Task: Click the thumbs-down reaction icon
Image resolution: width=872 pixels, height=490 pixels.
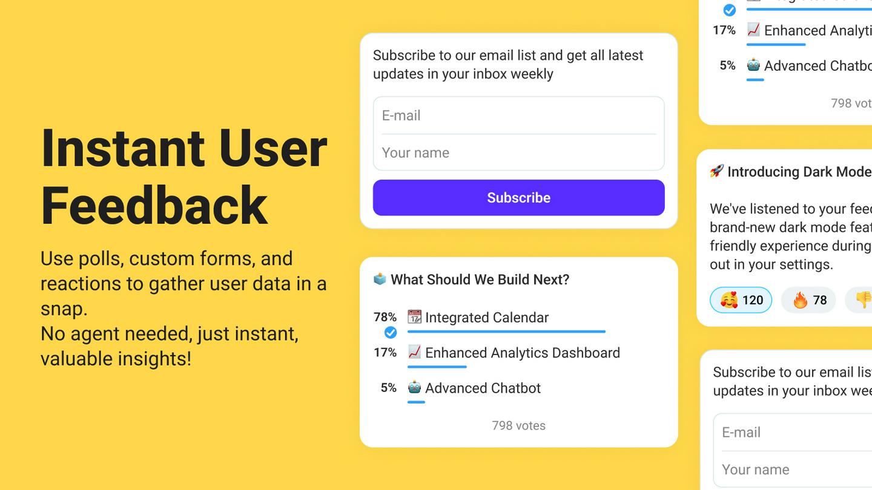Action: (865, 299)
